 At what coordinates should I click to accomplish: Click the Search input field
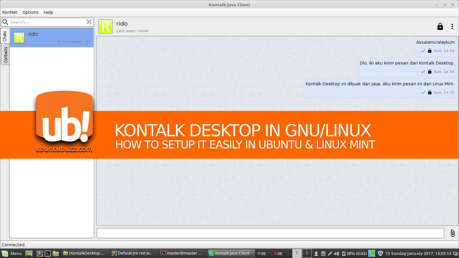coord(47,22)
